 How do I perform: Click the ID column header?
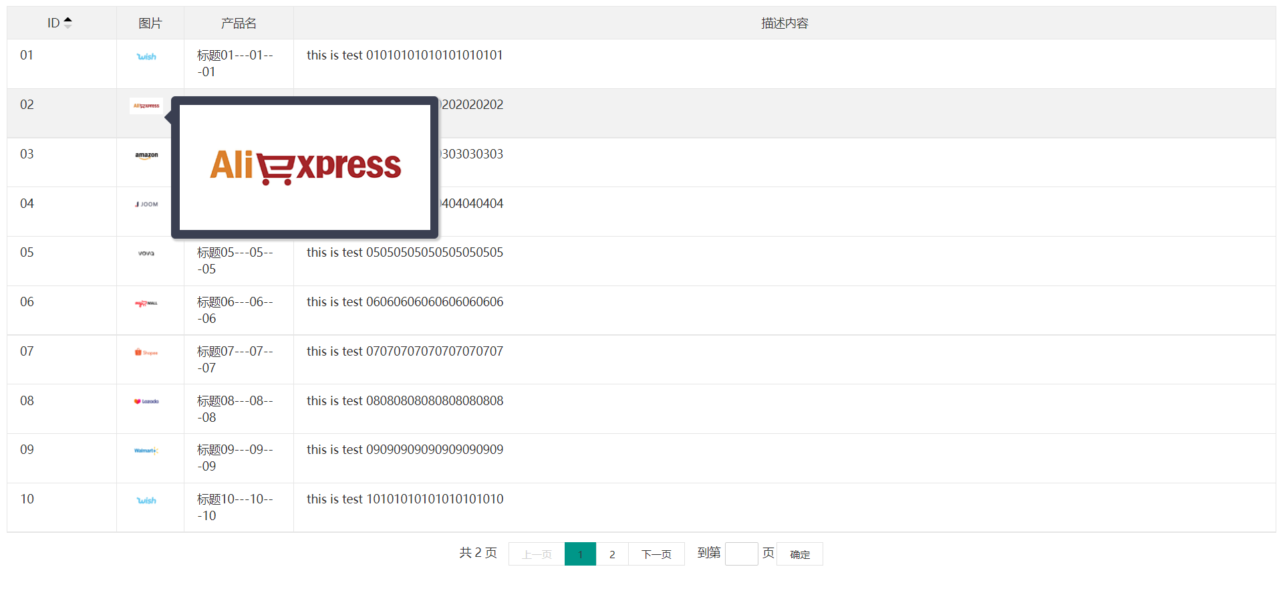[61, 23]
